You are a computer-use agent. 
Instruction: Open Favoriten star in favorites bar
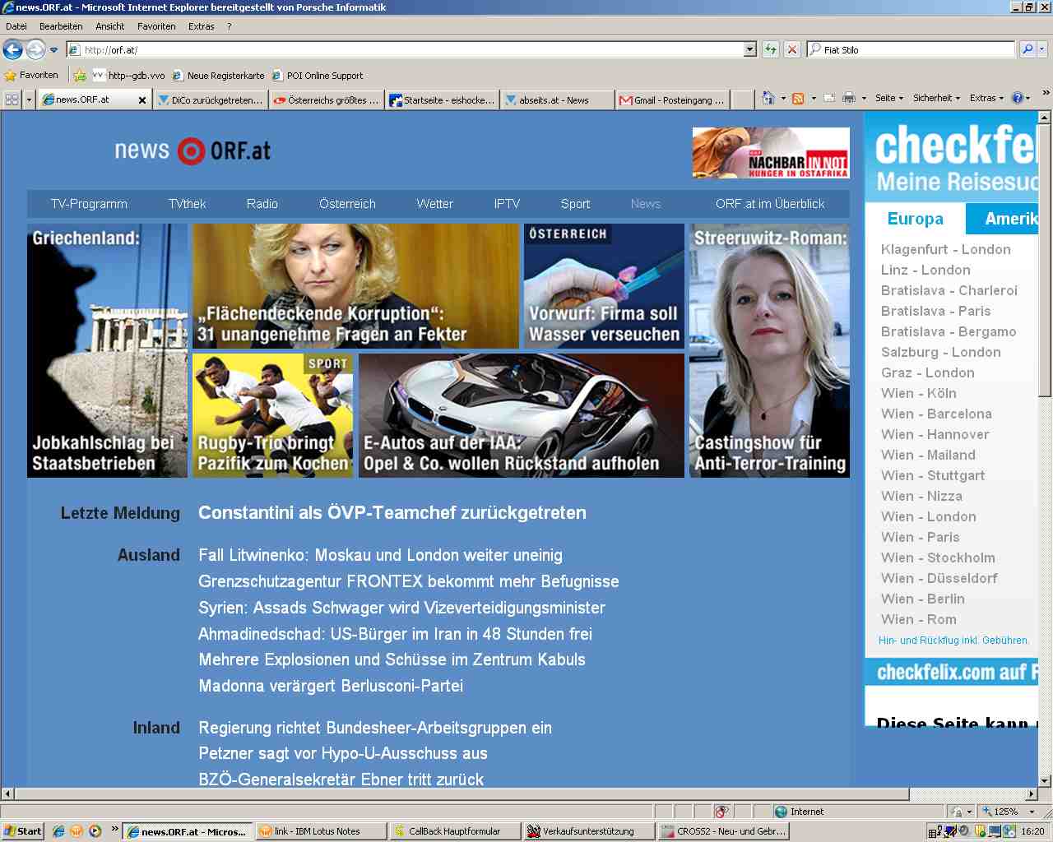pos(31,75)
